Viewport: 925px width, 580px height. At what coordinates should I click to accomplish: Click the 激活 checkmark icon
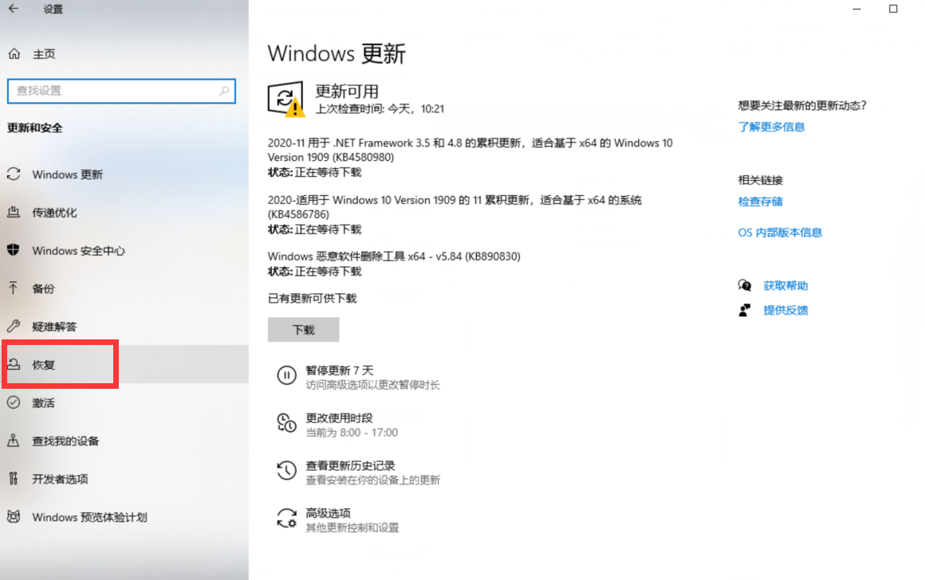[14, 402]
